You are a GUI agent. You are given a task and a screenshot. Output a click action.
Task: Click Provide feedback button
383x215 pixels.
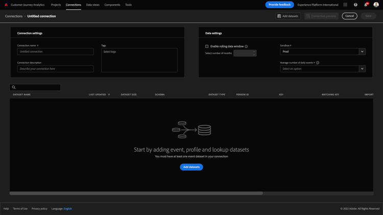[279, 5]
